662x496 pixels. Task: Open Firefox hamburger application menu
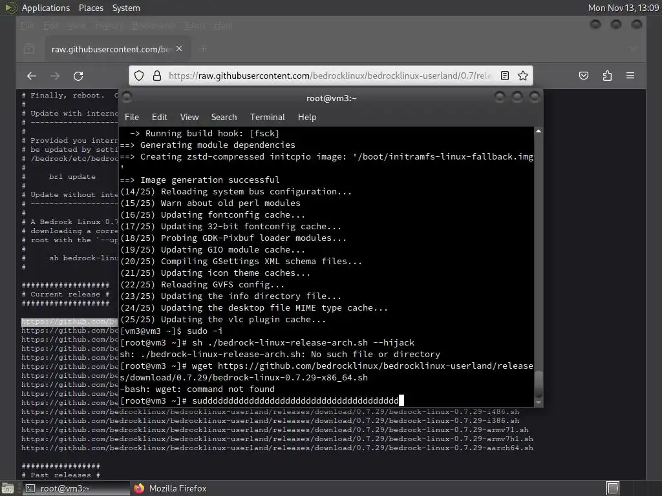click(630, 76)
